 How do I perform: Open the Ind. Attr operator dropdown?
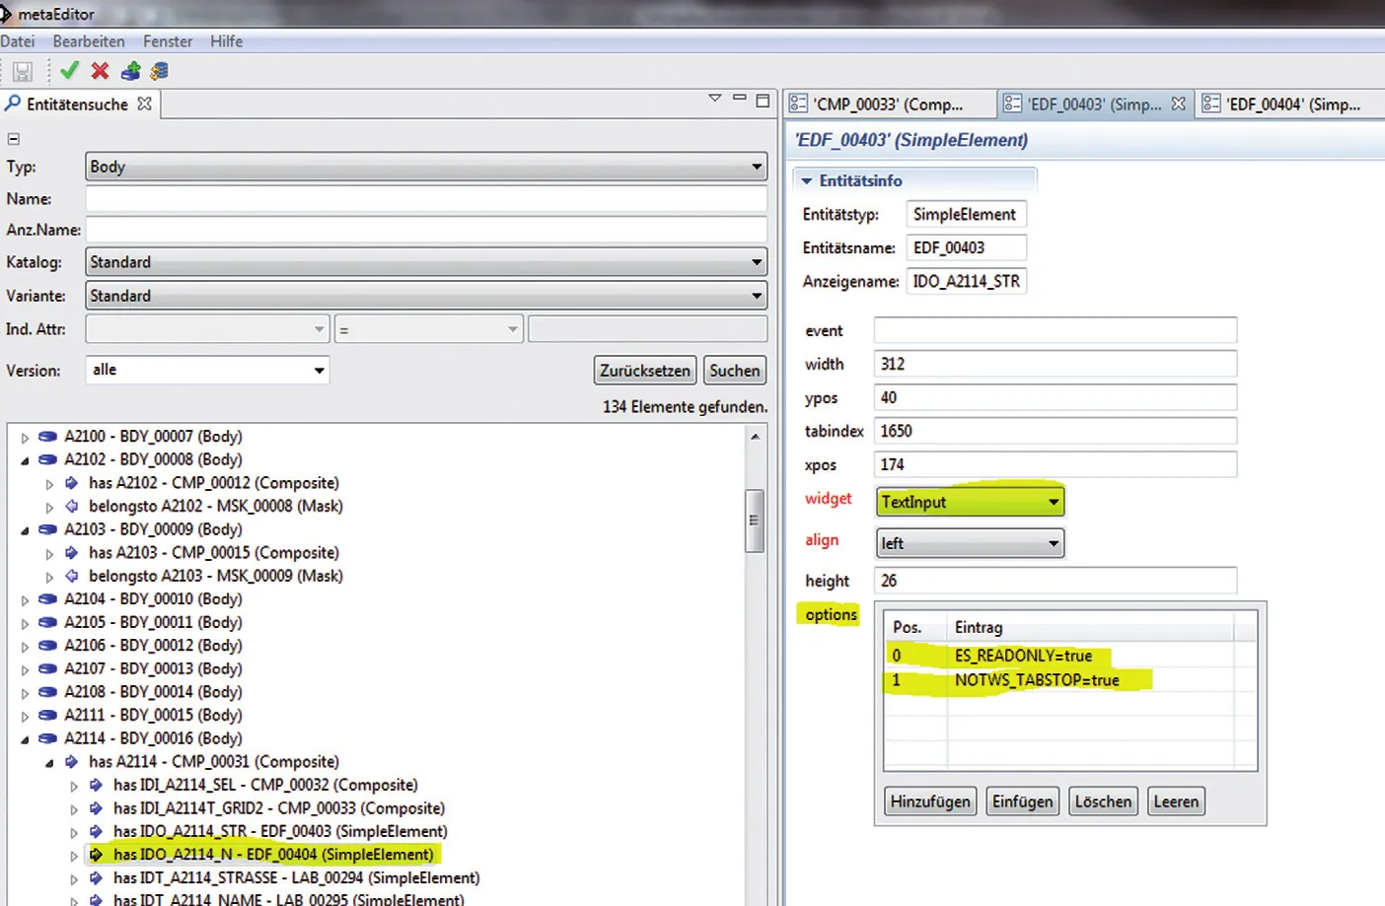(429, 329)
